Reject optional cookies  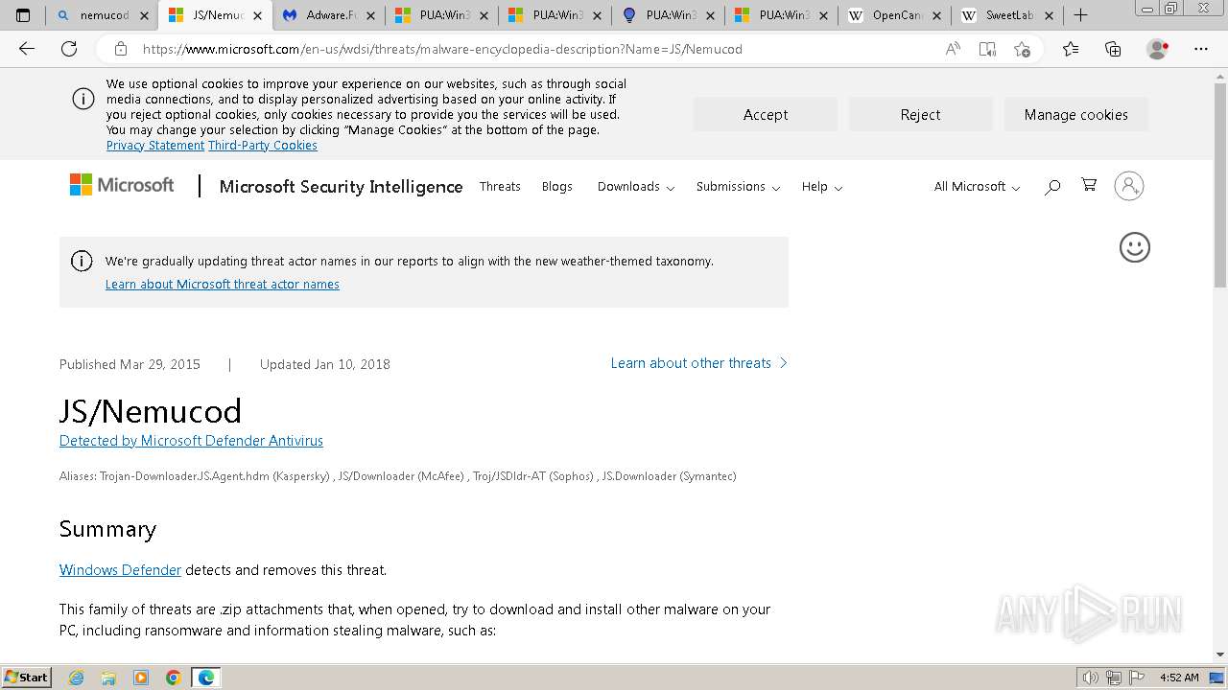[x=921, y=114]
